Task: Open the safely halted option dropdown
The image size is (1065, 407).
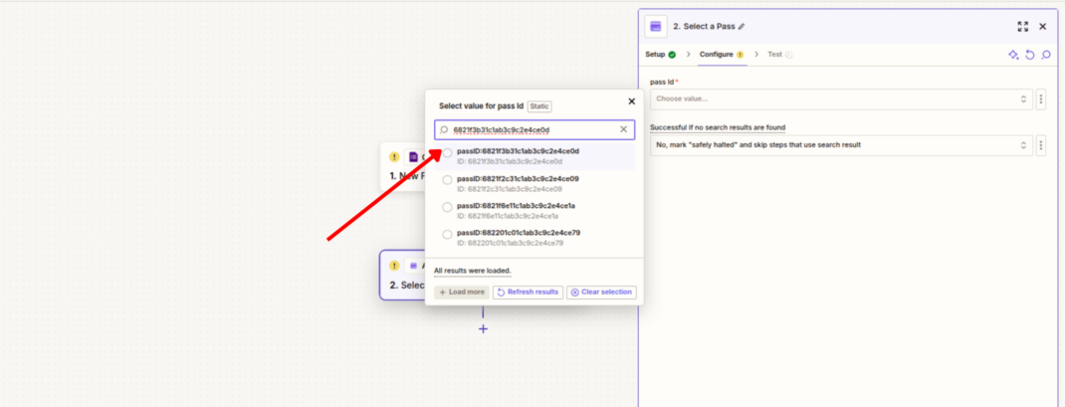Action: [841, 144]
